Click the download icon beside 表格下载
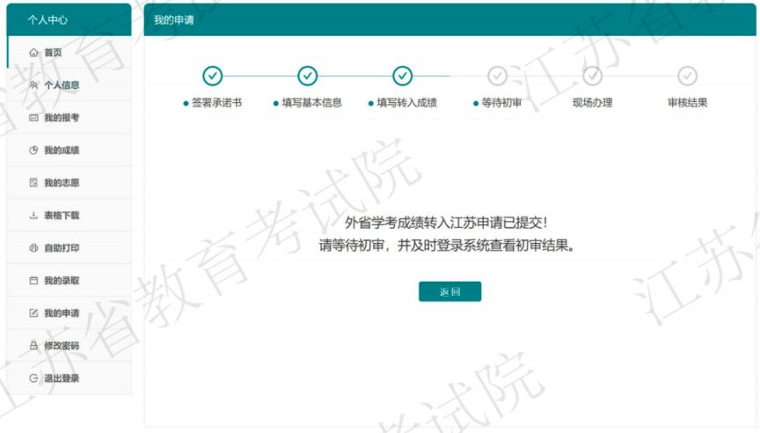 pos(33,215)
